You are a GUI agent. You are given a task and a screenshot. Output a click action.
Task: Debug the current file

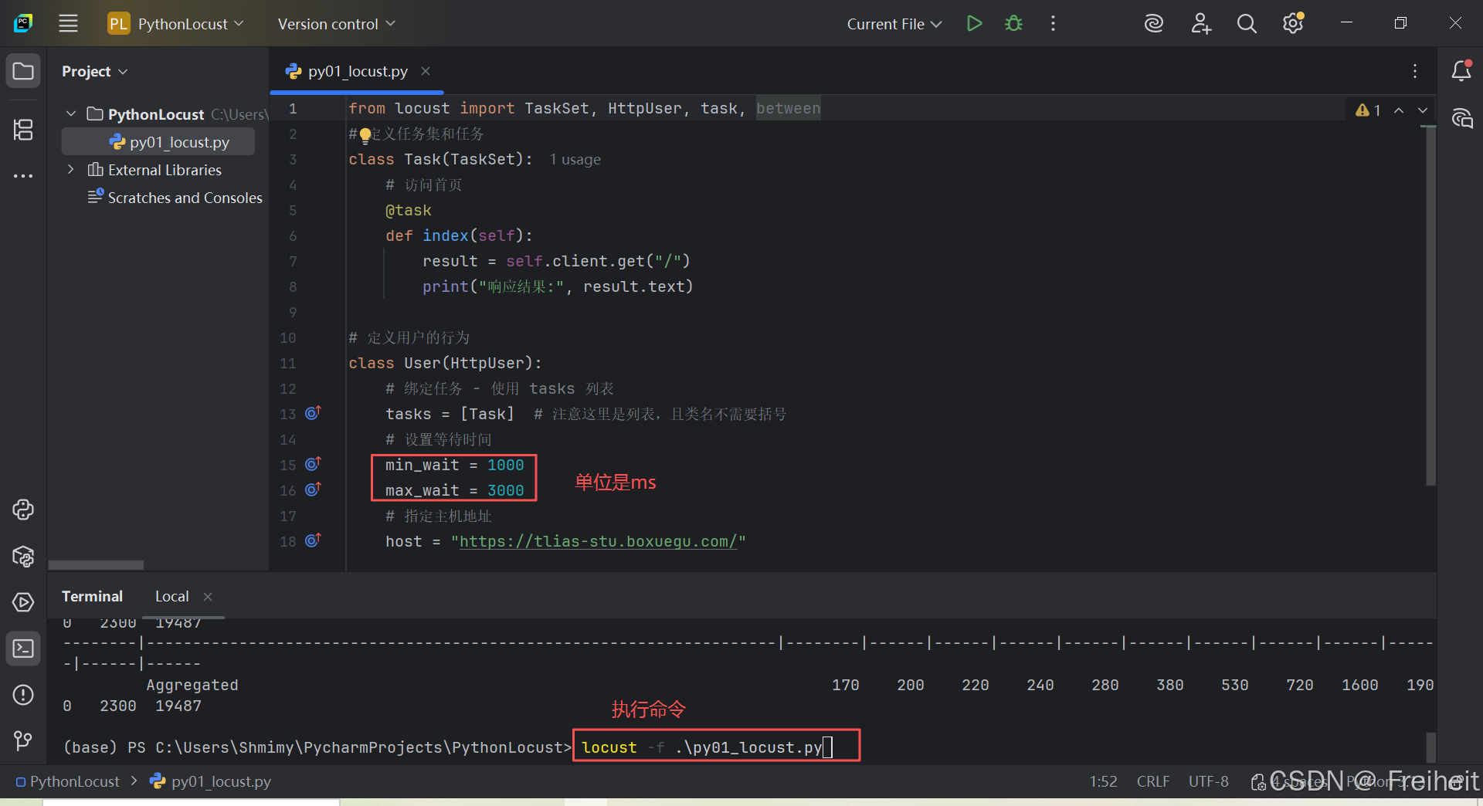coord(1013,23)
